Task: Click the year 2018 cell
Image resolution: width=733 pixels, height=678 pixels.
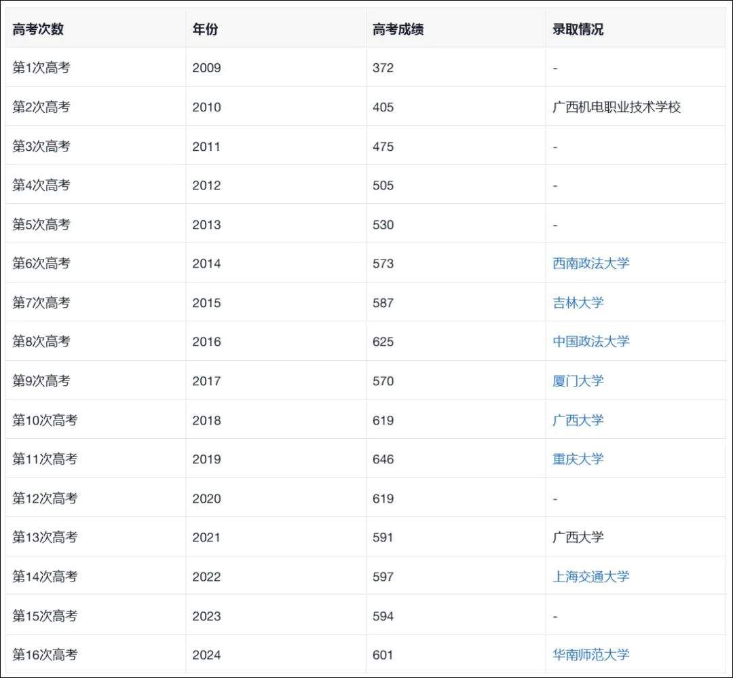Action: click(x=276, y=420)
